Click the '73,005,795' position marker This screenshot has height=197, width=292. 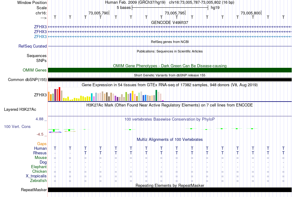(175, 13)
